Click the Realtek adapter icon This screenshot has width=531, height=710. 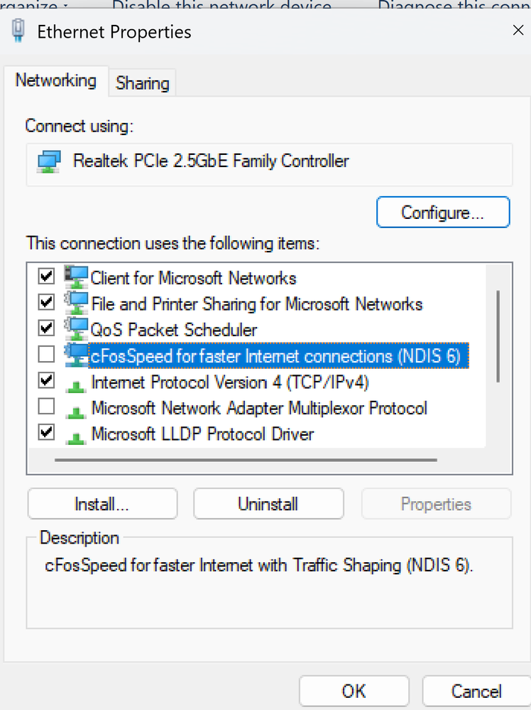click(x=49, y=161)
